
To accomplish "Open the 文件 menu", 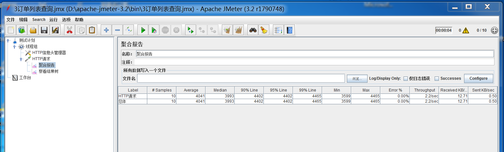I will [10, 20].
